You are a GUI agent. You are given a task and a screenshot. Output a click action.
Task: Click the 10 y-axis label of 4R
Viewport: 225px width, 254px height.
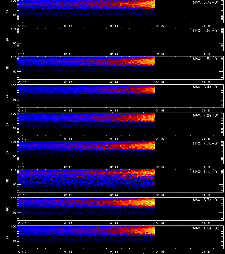[14, 100]
